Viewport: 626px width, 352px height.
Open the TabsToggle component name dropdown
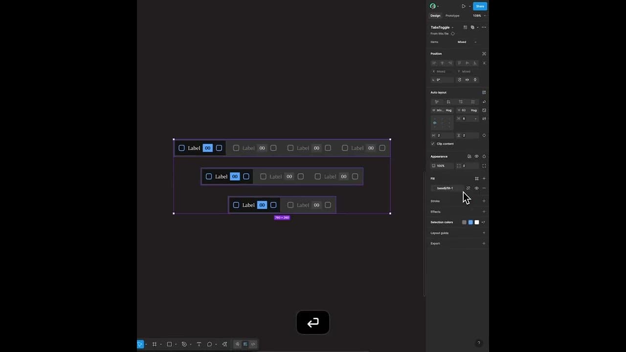click(442, 27)
